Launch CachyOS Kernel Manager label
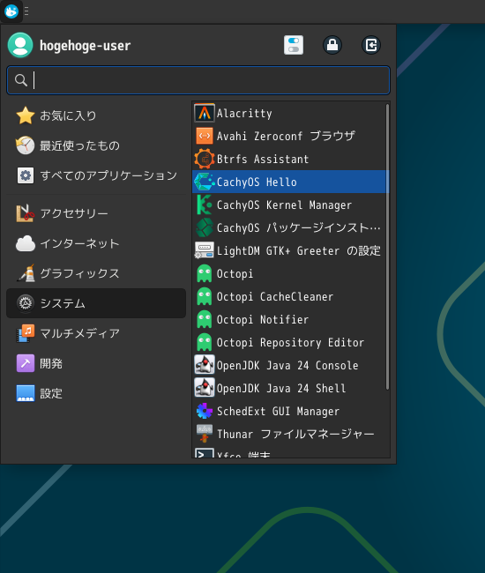The height and width of the screenshot is (573, 485). pyautogui.click(x=284, y=205)
